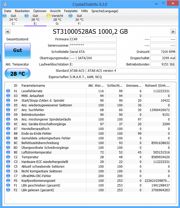Image resolution: width=180 pixels, height=208 pixels.
Task: Click status icon of Herstellerspezifisch row
Action: click(x=8, y=129)
